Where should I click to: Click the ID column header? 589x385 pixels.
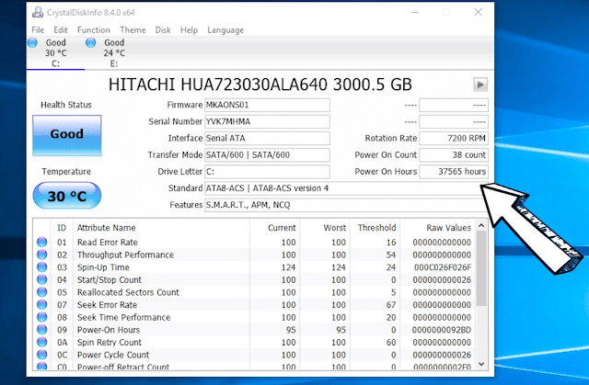62,228
